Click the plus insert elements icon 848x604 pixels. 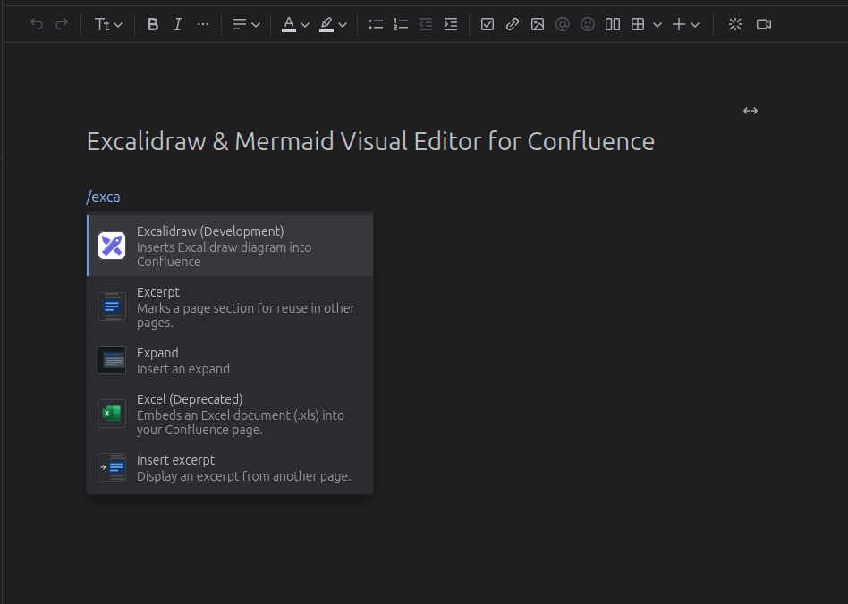click(679, 24)
